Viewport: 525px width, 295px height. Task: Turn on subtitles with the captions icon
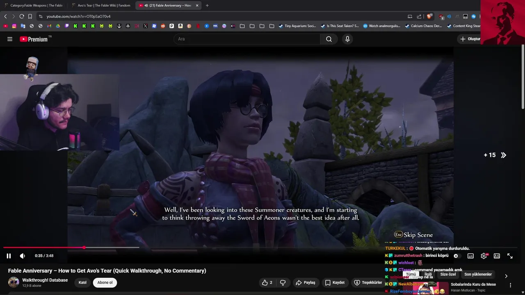[x=470, y=256]
